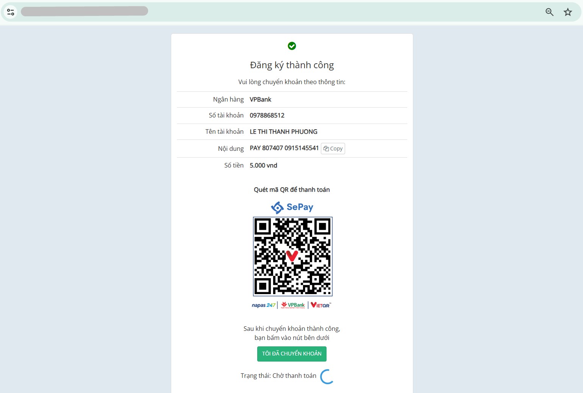Click the green success checkmark icon
This screenshot has height=393, width=583.
click(x=292, y=46)
